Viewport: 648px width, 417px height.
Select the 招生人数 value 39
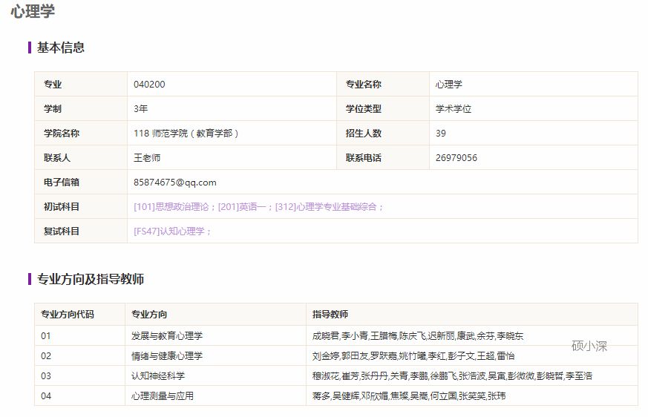[x=441, y=133]
